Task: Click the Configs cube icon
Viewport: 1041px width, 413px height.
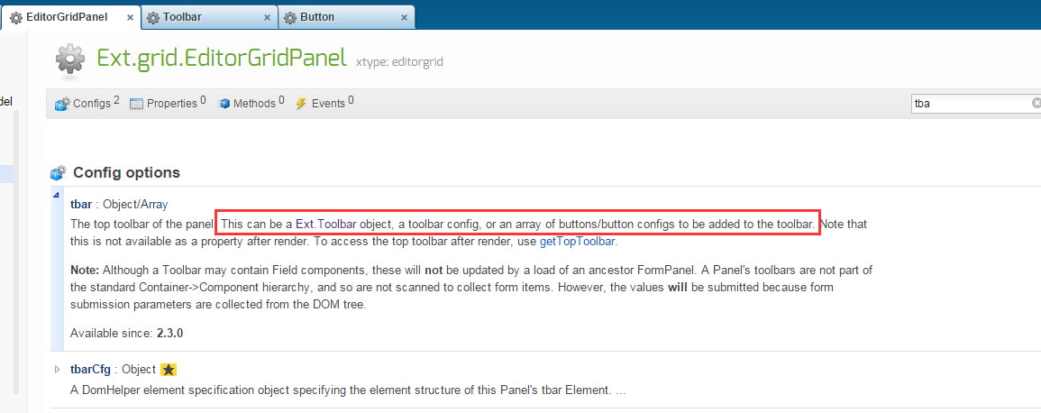Action: click(62, 104)
